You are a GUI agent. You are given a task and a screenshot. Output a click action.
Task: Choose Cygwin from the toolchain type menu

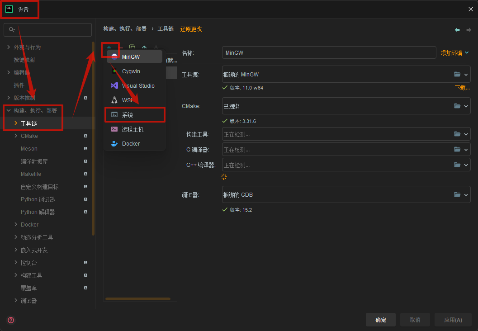[x=134, y=71]
